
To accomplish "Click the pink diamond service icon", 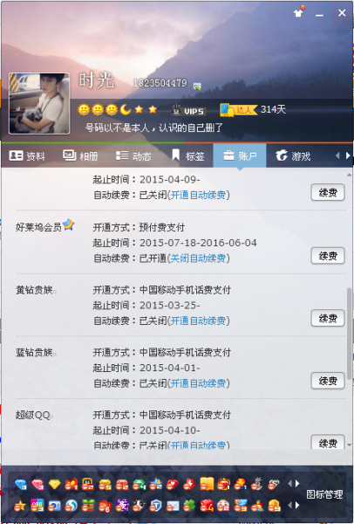I will (x=37, y=484).
